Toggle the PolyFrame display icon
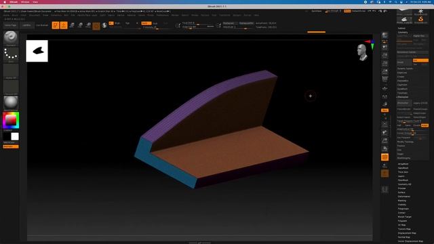This screenshot has width=434, height=244. (384, 157)
